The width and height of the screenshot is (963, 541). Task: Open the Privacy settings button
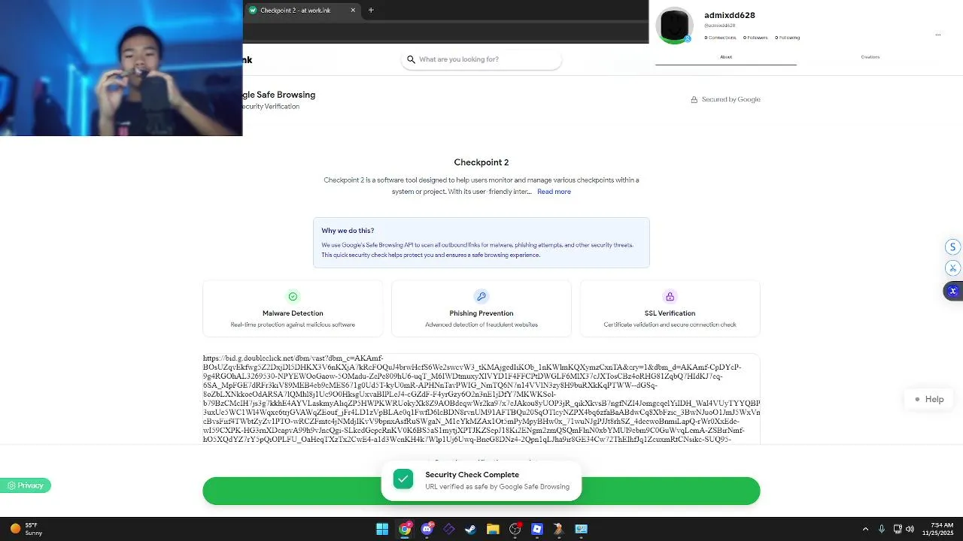click(x=26, y=485)
